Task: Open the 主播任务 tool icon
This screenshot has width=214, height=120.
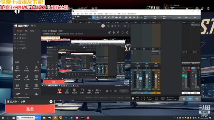Action: tap(36, 69)
